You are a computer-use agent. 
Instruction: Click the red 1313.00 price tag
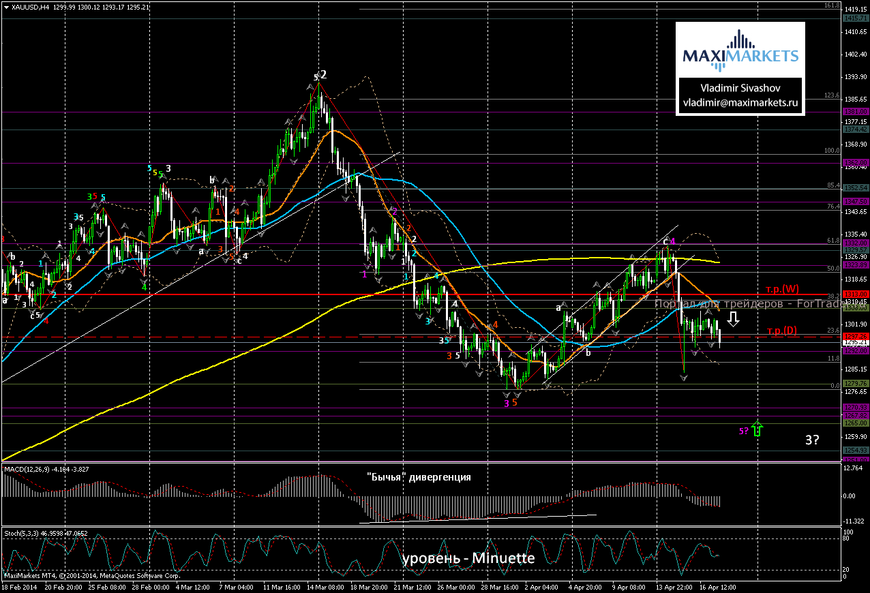855,294
